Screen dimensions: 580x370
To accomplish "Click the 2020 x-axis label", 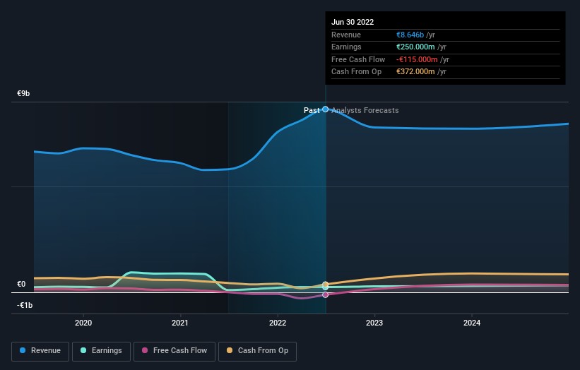I will pyautogui.click(x=83, y=323).
